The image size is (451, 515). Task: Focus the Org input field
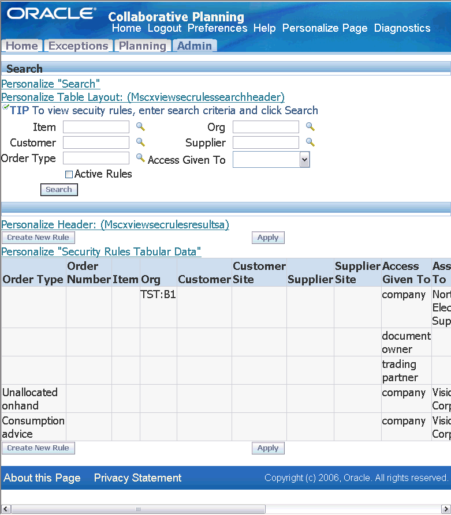(266, 127)
